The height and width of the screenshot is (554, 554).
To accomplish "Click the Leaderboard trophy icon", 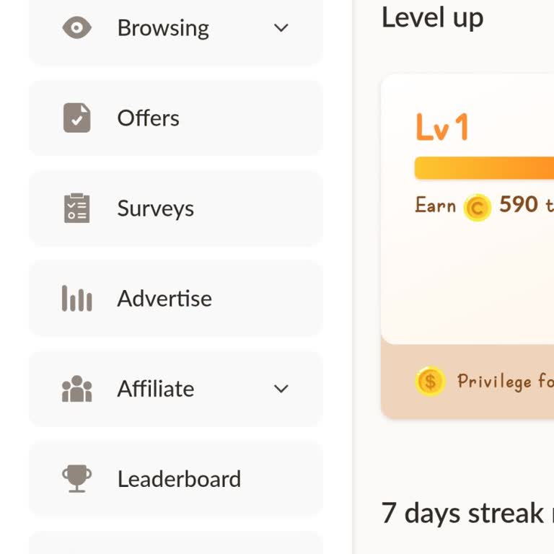I will pos(76,478).
